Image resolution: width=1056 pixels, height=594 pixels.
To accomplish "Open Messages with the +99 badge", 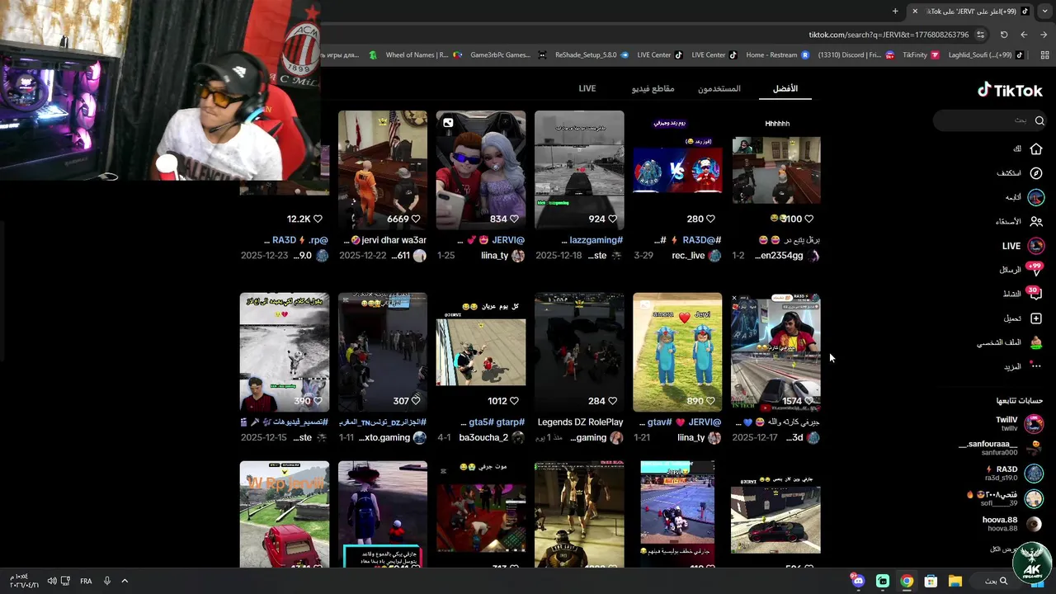I will [x=1036, y=270].
